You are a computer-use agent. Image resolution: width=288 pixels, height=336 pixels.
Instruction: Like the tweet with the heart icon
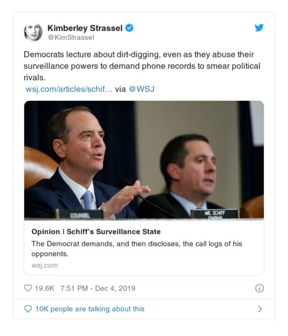pyautogui.click(x=28, y=288)
